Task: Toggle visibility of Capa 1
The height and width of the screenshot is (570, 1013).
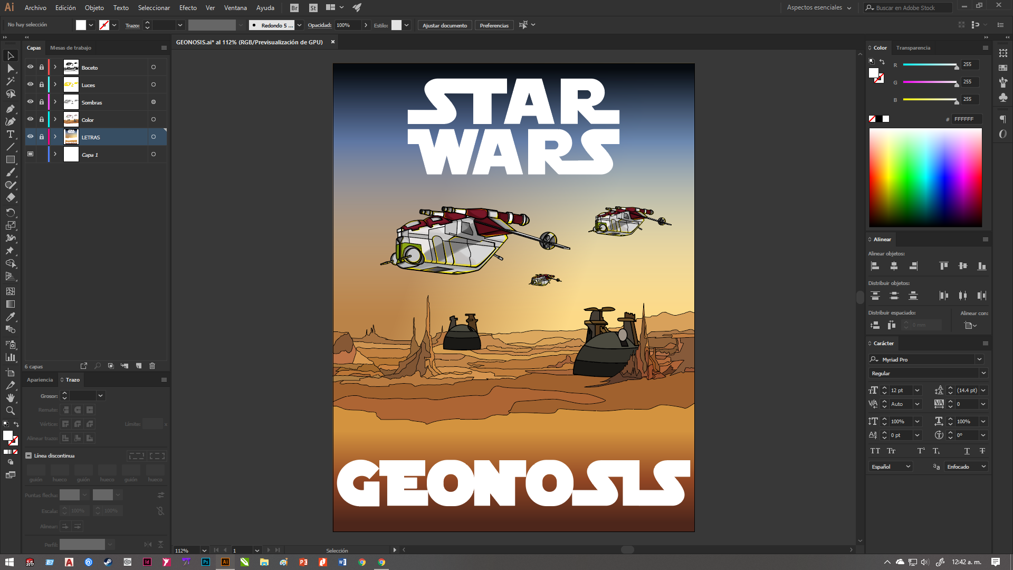Action: point(30,154)
